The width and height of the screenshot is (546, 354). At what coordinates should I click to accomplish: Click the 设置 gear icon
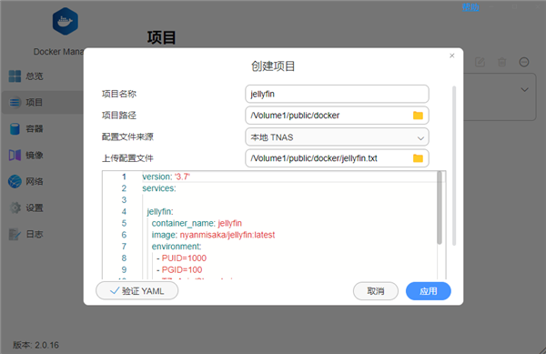(15, 207)
